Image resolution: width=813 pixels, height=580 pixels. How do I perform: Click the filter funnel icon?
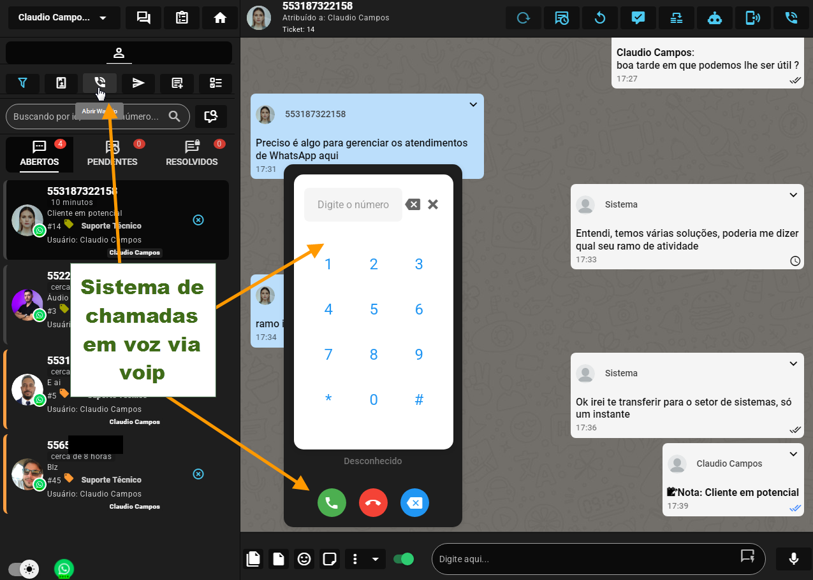(x=23, y=83)
